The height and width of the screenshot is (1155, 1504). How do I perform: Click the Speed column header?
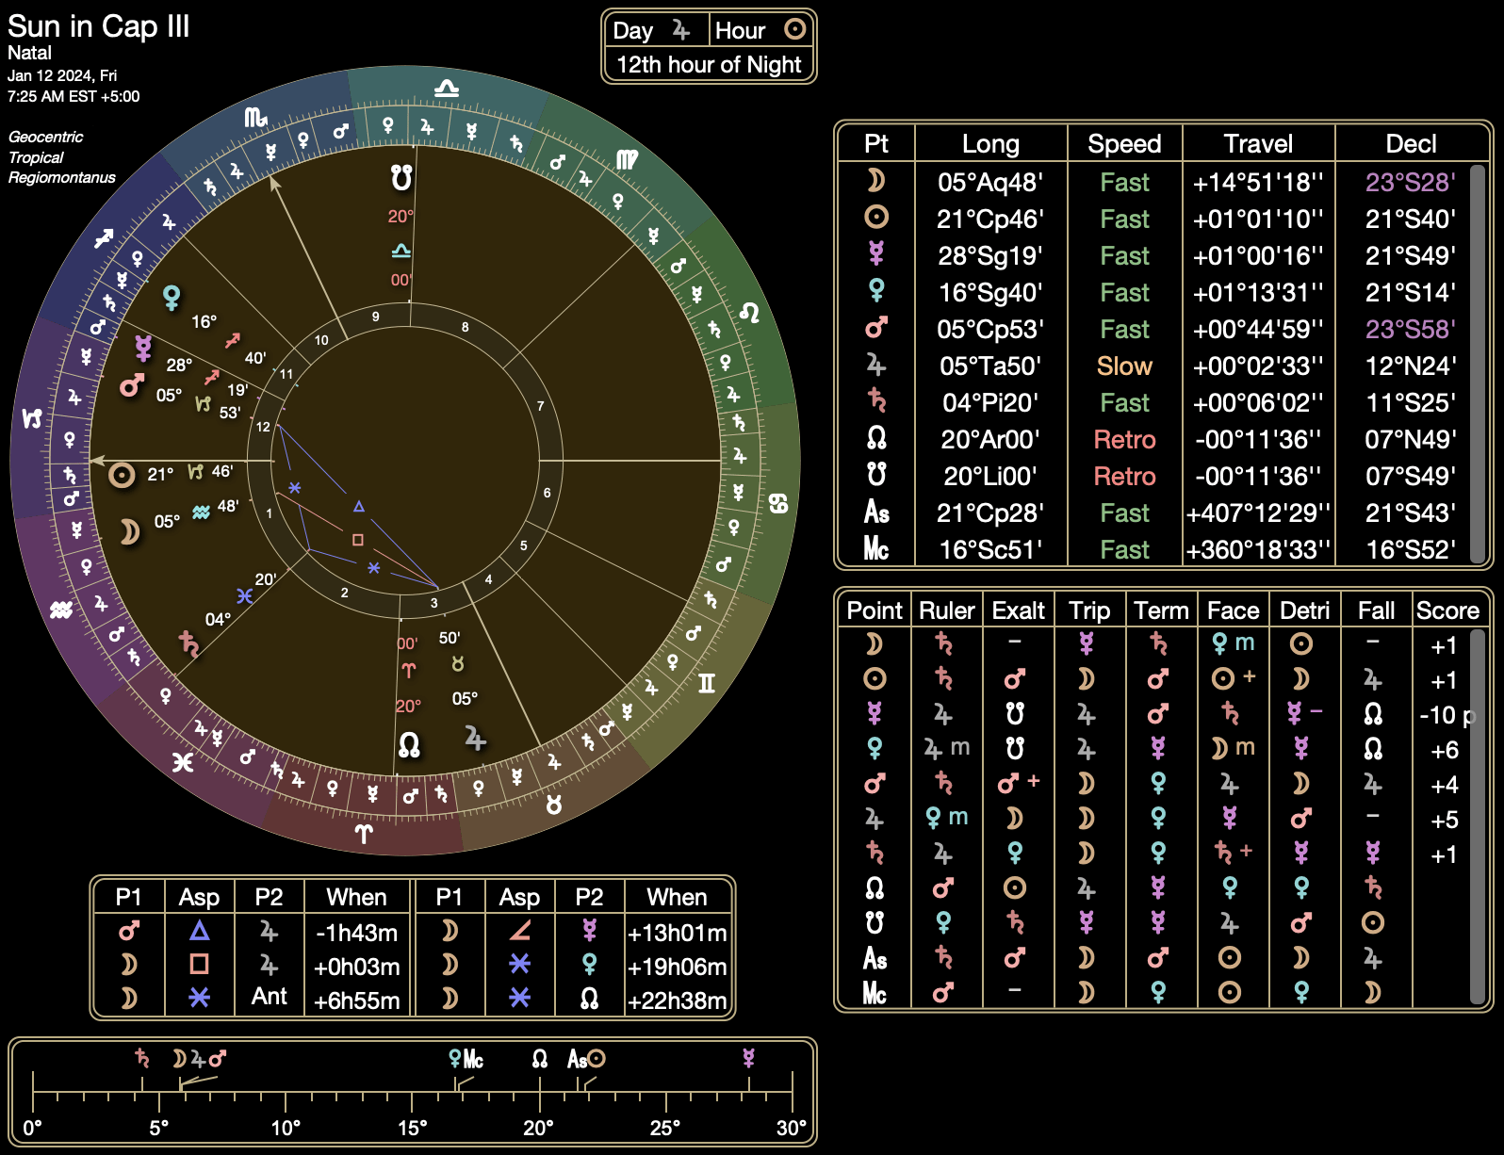(x=1123, y=144)
